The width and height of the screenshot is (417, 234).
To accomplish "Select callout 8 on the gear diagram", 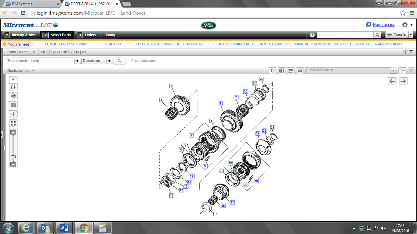I will coord(220,103).
